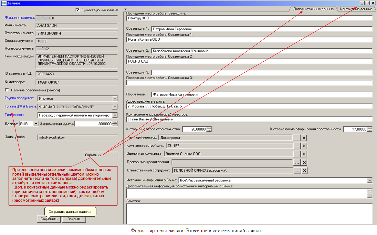Click ставка после оформления value 17,00000
Image resolution: width=377 pixels, height=235 pixels.
coord(355,129)
